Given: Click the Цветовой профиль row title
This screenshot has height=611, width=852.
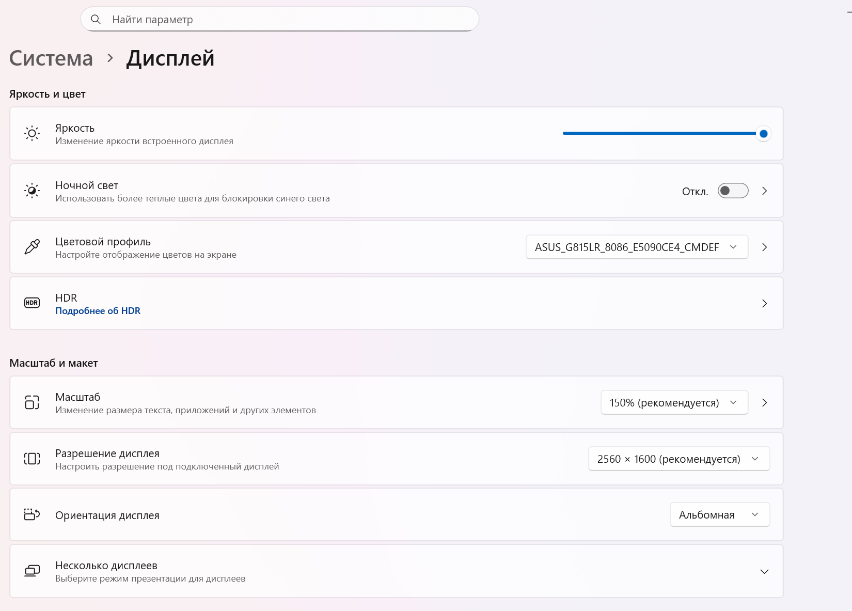Looking at the screenshot, I should coord(103,242).
